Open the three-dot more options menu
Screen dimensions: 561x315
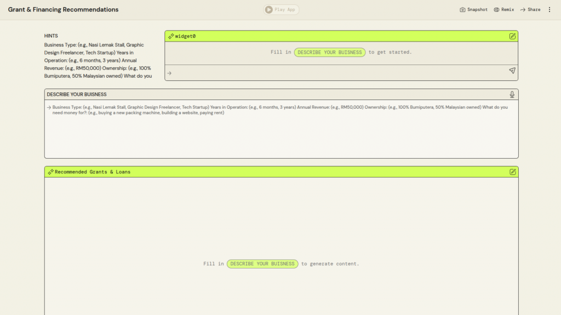[549, 10]
